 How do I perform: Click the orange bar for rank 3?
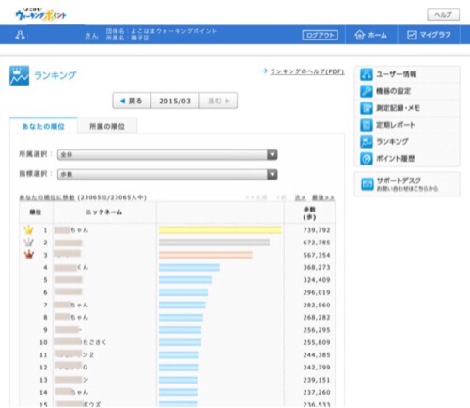pyautogui.click(x=206, y=255)
